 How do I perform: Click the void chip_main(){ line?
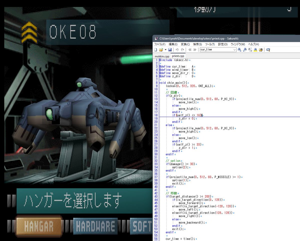tap(173, 83)
